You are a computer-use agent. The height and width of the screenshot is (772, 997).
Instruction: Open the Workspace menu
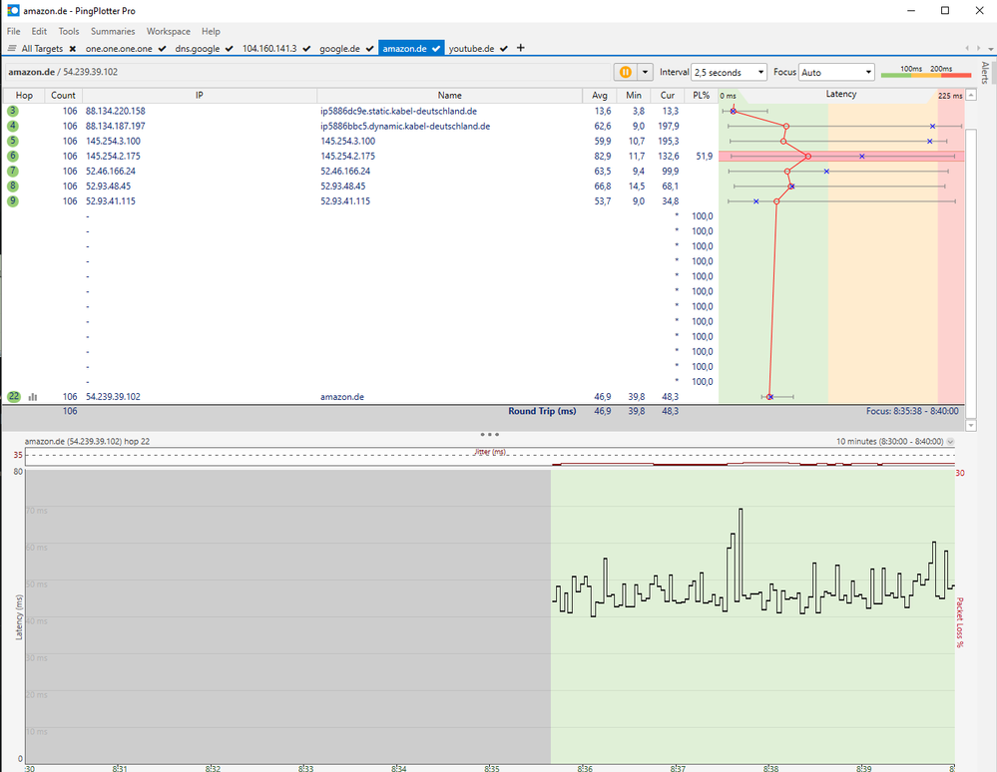pyautogui.click(x=169, y=31)
